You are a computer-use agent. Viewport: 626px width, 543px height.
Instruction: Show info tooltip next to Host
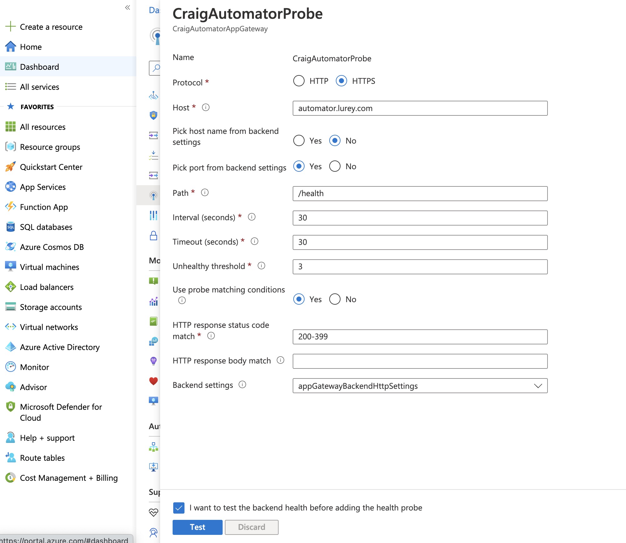(x=205, y=108)
